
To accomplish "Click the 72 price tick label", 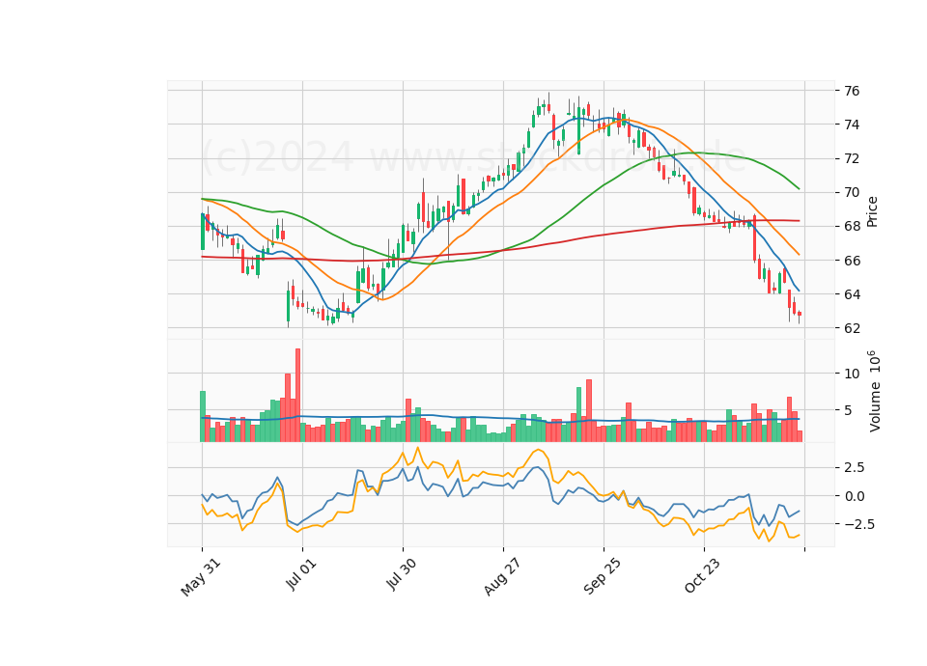I will coord(852,158).
